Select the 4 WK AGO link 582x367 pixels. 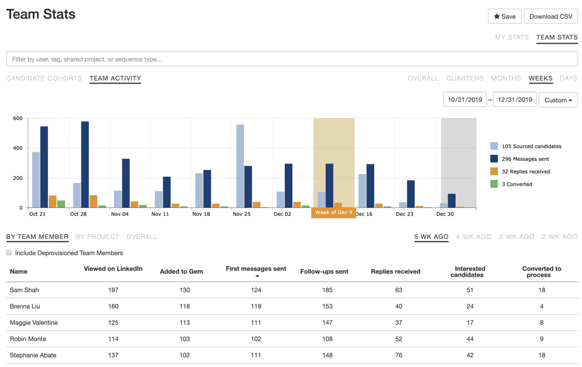[x=473, y=236]
